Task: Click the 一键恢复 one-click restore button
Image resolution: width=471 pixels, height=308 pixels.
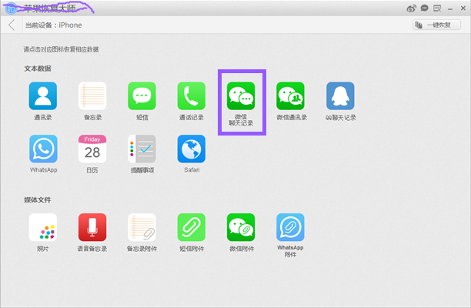Action: click(436, 25)
